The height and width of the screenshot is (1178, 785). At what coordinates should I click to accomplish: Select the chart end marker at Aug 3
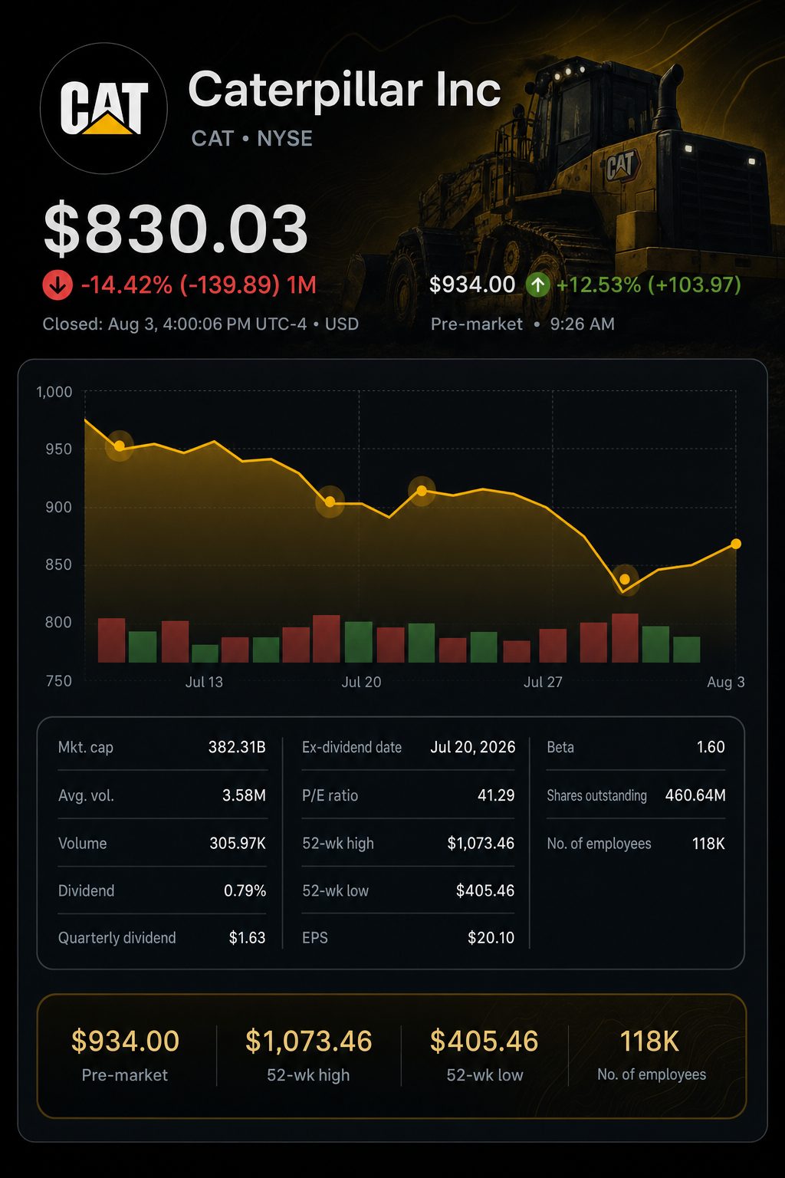(736, 544)
